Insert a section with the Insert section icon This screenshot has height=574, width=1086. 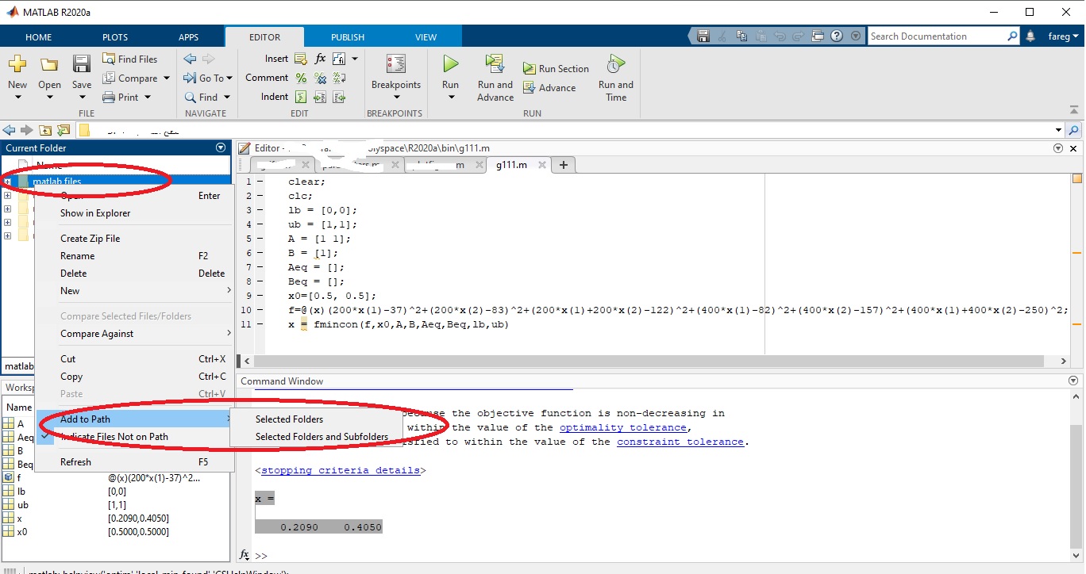click(x=301, y=59)
